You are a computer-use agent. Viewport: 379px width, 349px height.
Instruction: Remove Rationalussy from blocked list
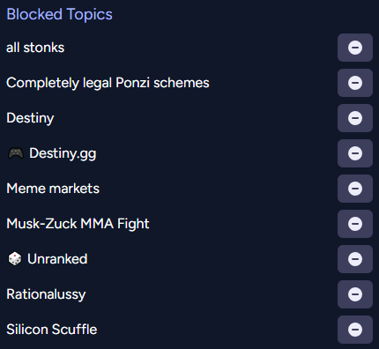tap(355, 294)
